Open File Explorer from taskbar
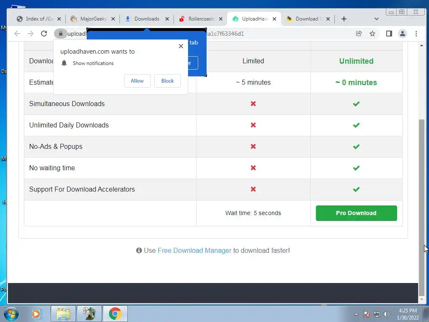429x322 pixels. [63, 314]
